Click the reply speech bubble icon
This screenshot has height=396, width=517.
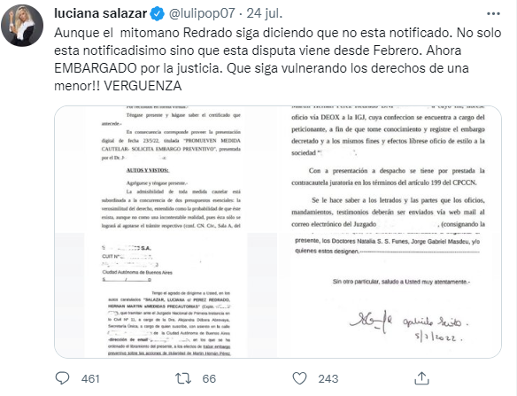point(62,378)
